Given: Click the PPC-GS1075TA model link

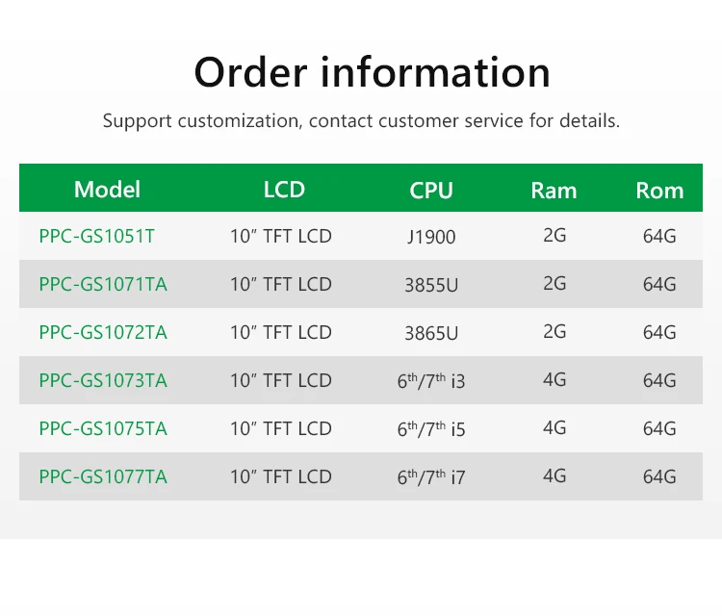Looking at the screenshot, I should [x=103, y=428].
